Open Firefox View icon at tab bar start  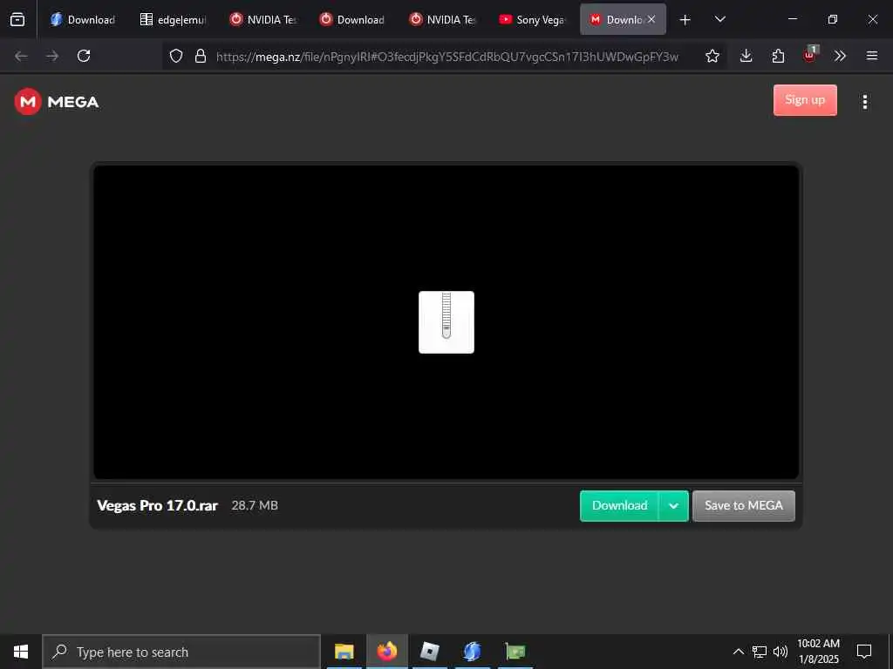pos(17,19)
